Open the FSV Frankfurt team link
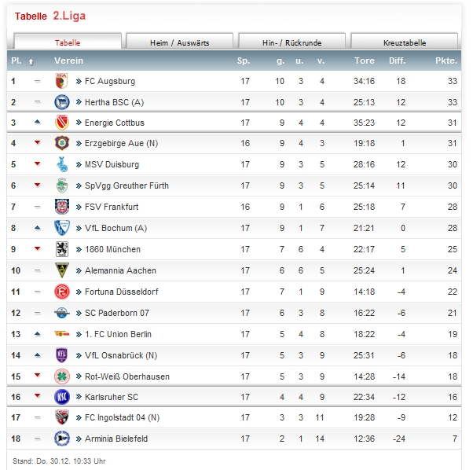Image resolution: width=473 pixels, height=470 pixels. click(112, 207)
